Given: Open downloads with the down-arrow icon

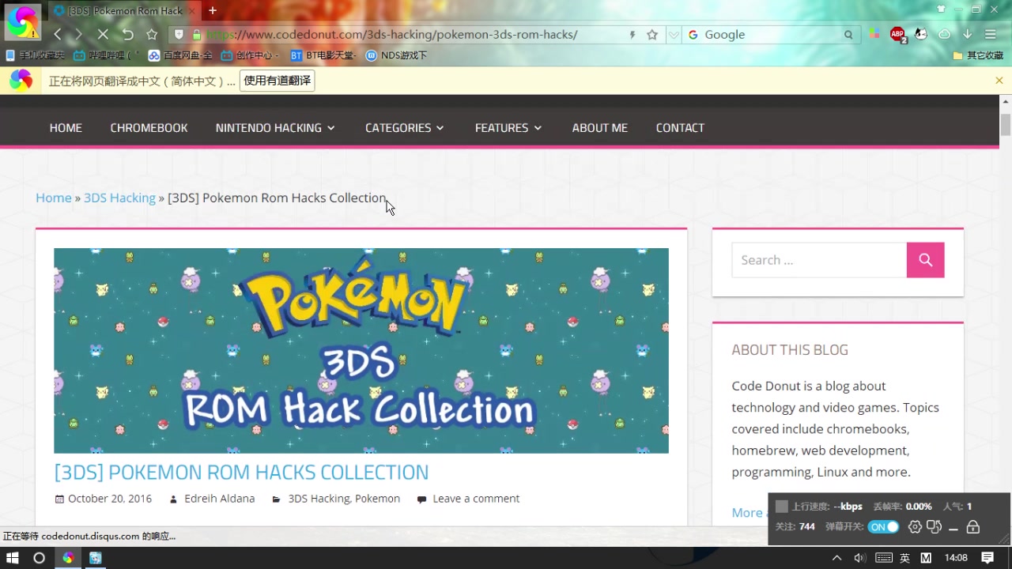Looking at the screenshot, I should [x=967, y=34].
